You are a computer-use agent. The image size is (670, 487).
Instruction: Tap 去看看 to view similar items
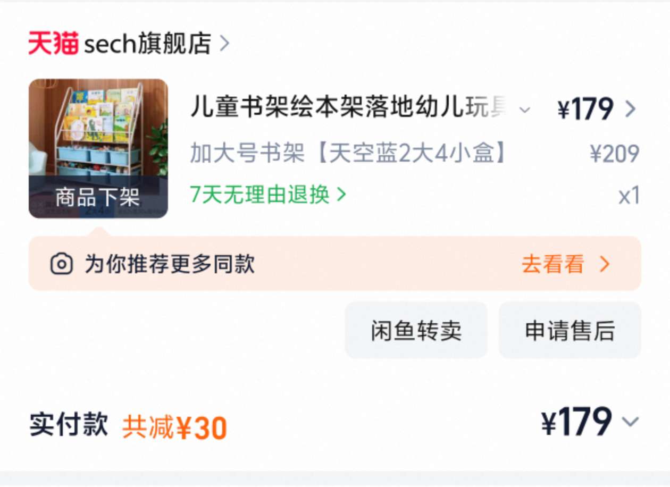[x=552, y=264]
